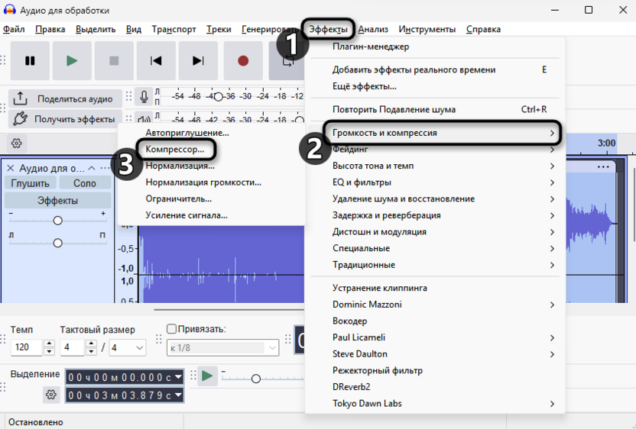Image resolution: width=636 pixels, height=429 pixels.
Task: Solo the track with Соло button
Action: pyautogui.click(x=85, y=183)
